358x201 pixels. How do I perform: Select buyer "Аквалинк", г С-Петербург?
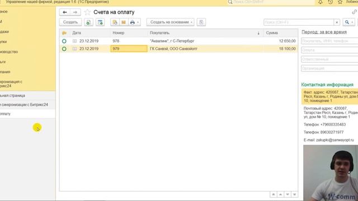[172, 41]
